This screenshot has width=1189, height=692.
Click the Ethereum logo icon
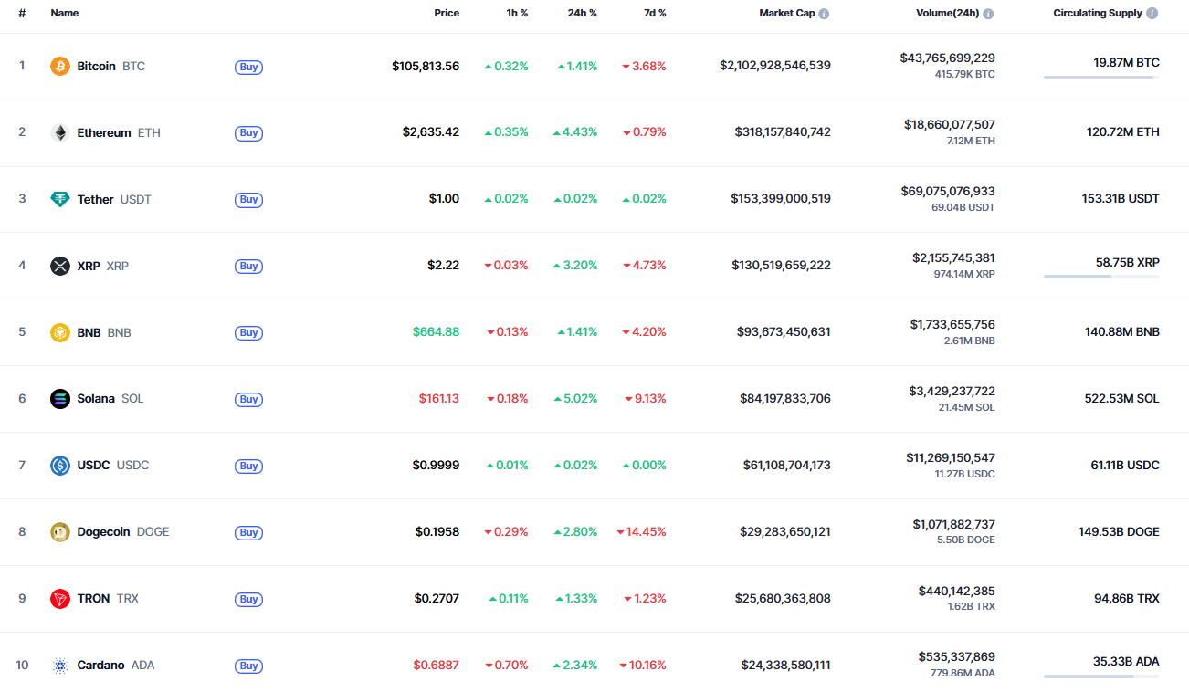click(x=60, y=133)
